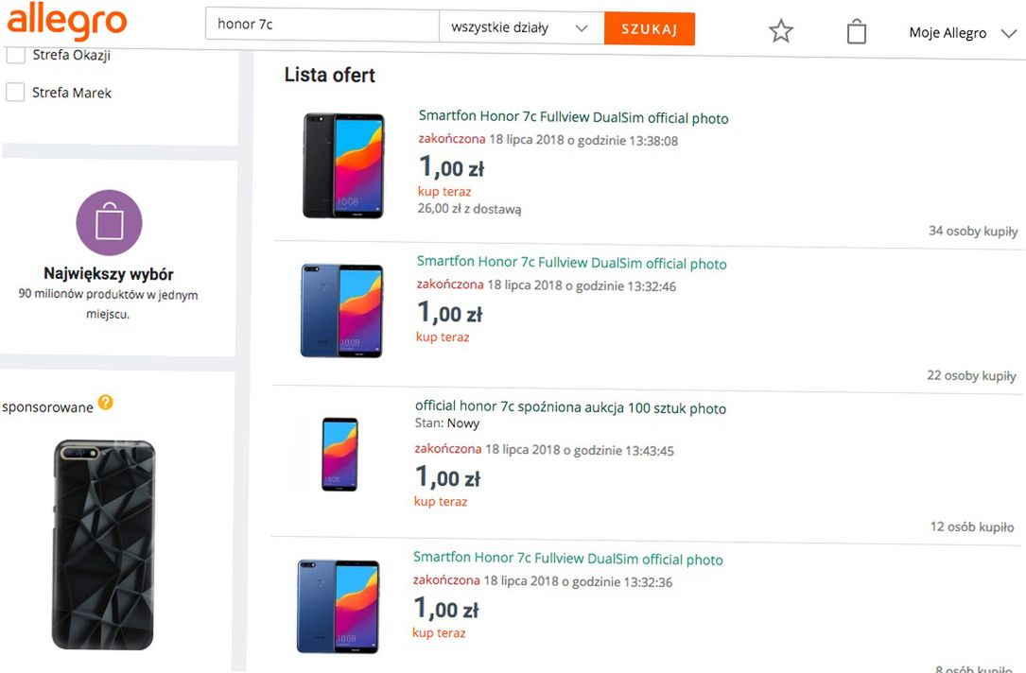The width and height of the screenshot is (1026, 673).
Task: Click the question mark icon next to sponsorowane
Action: point(105,402)
